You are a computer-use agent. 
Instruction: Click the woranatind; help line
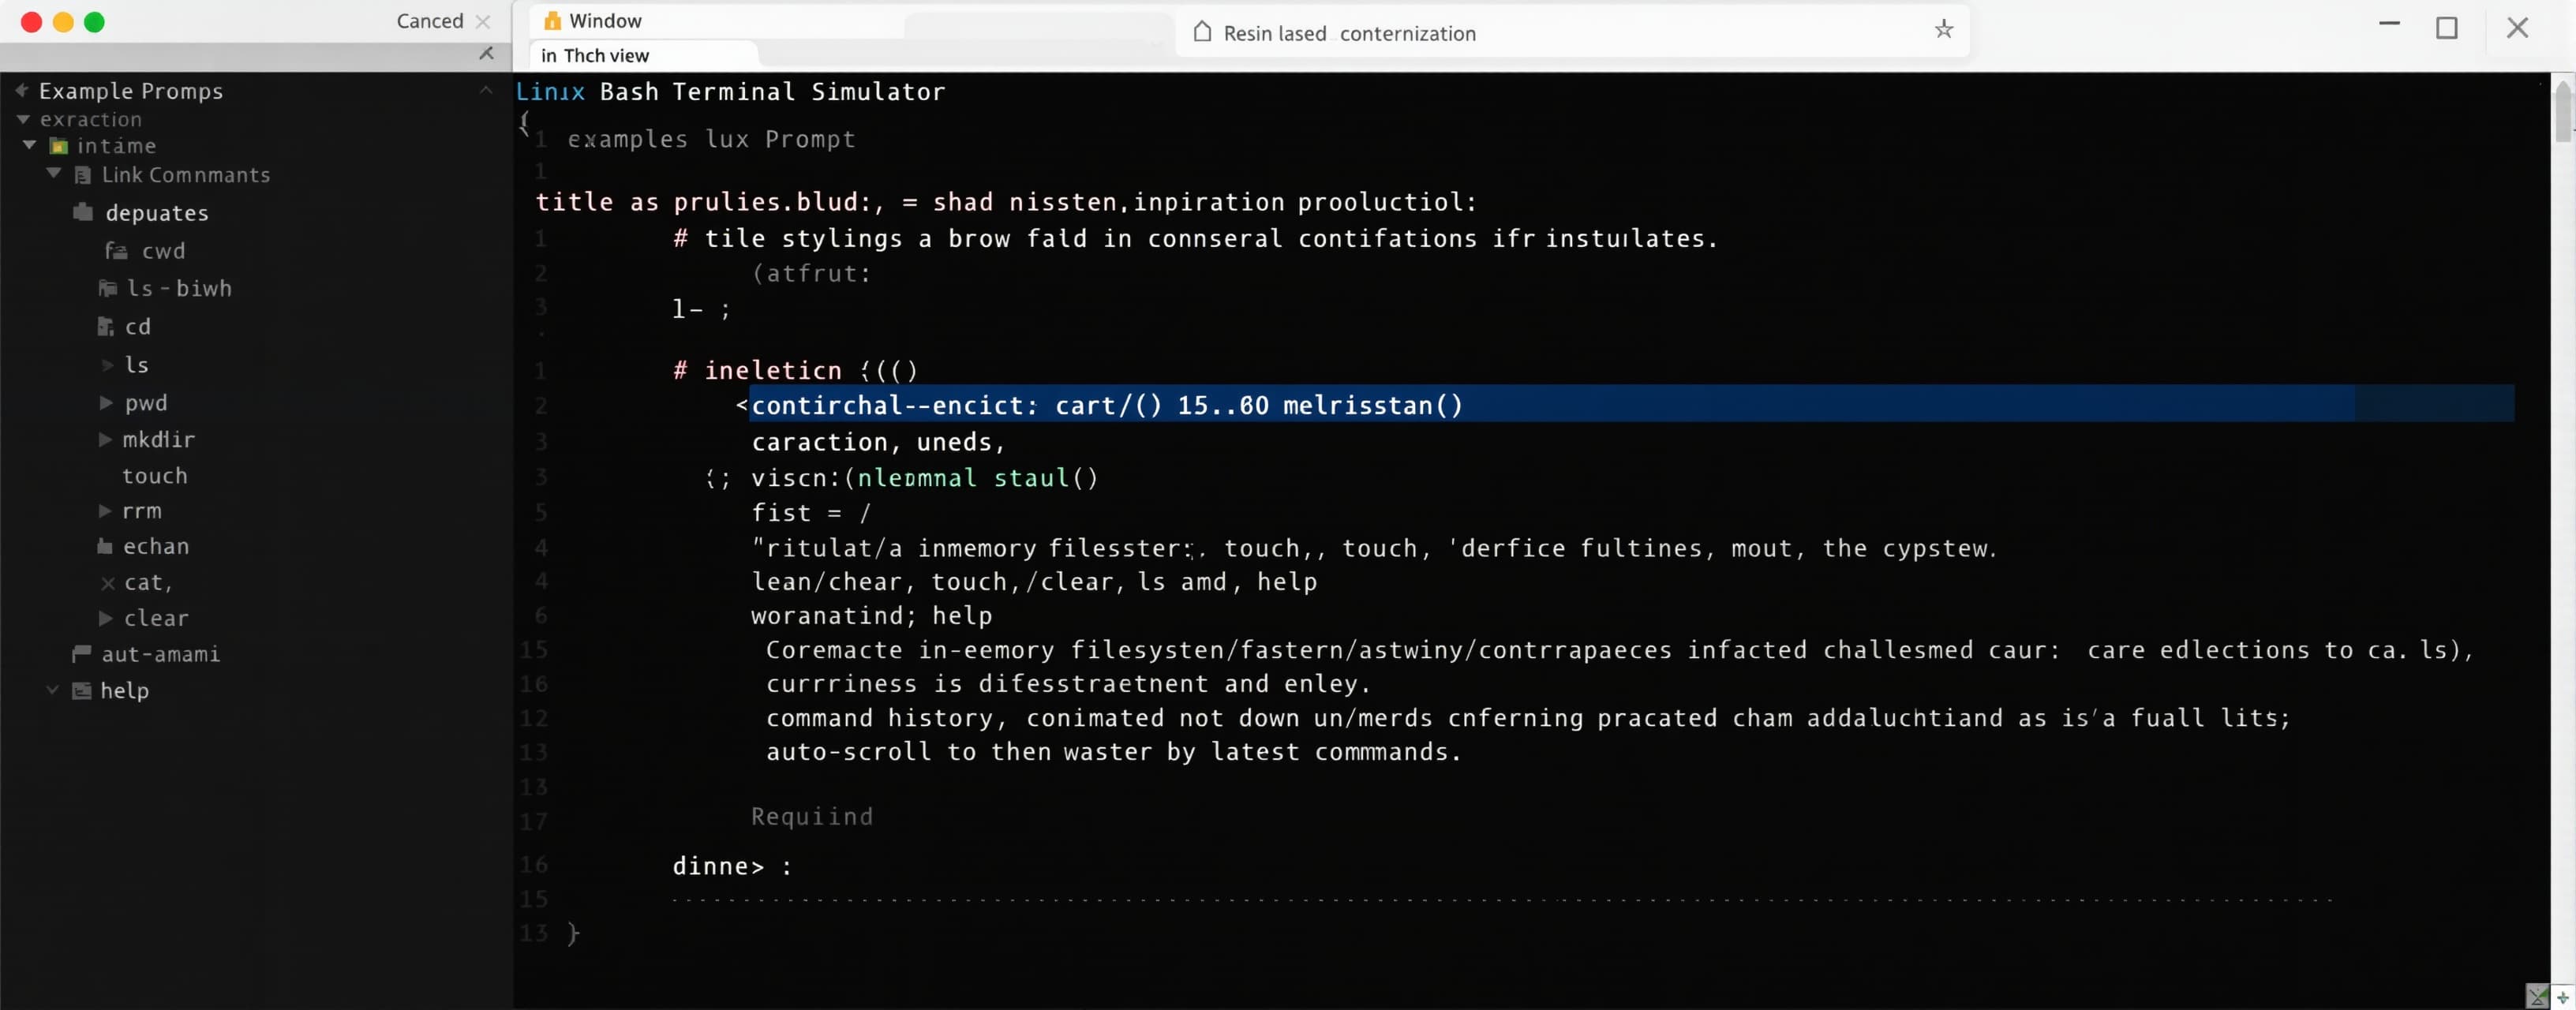871,615
